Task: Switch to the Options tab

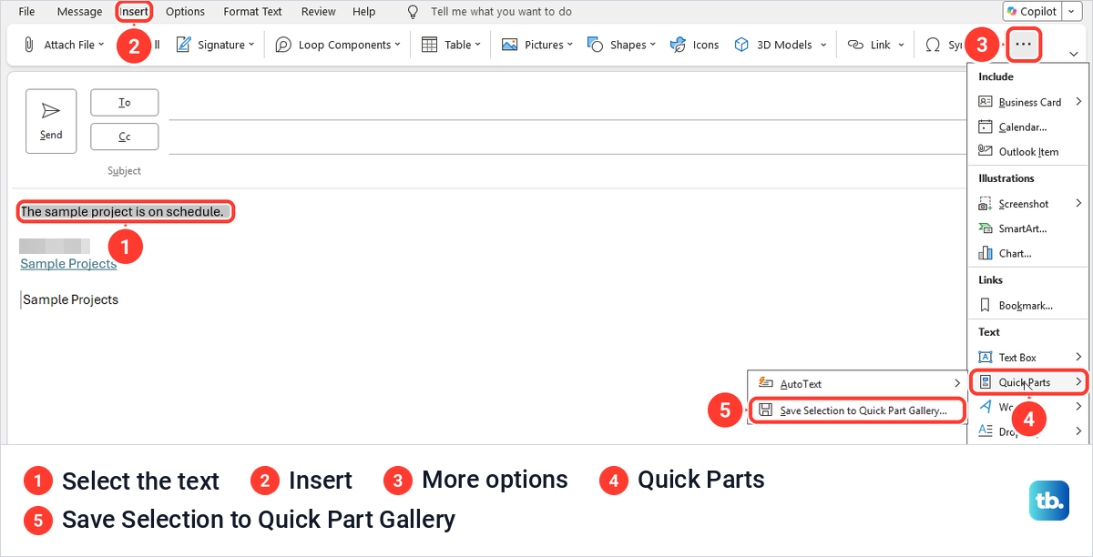Action: point(185,12)
